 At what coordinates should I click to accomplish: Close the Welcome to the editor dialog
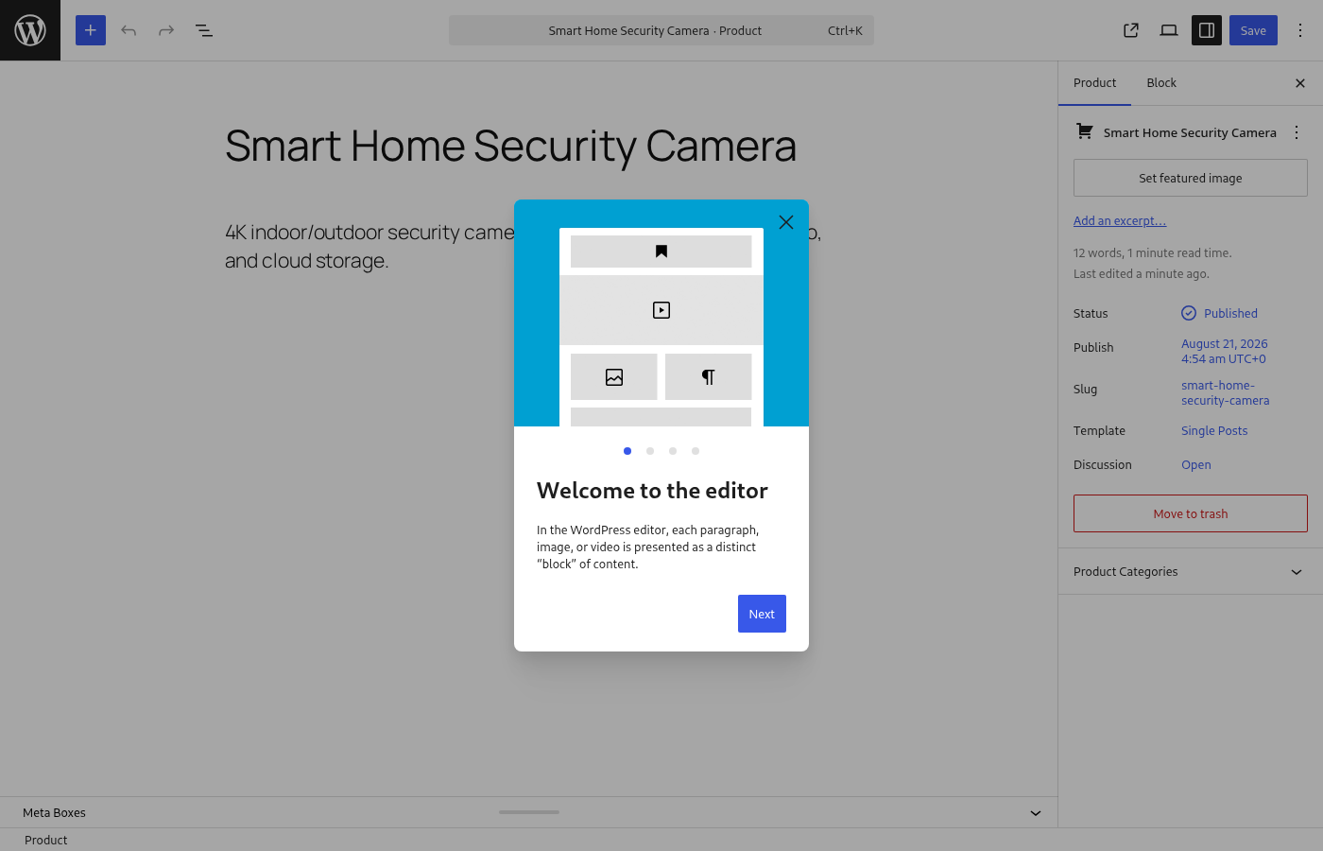click(786, 222)
